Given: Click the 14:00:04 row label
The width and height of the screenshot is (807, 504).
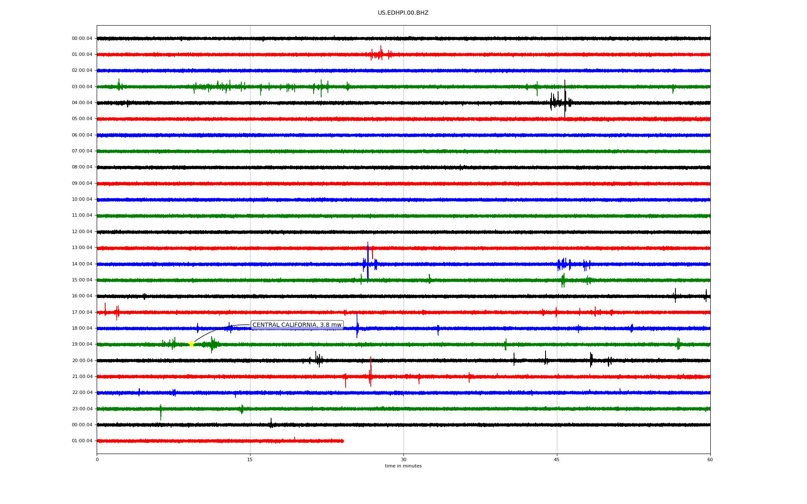Looking at the screenshot, I should click(82, 264).
